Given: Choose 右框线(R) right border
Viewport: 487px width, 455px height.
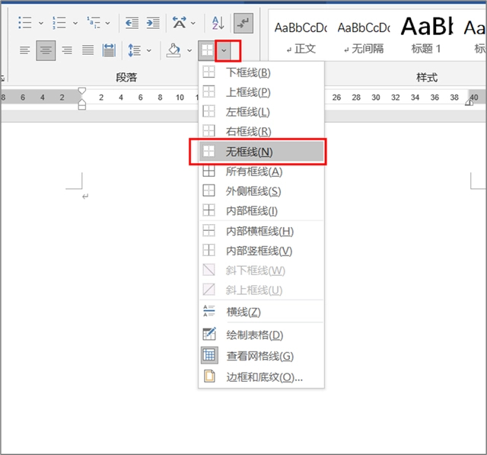Looking at the screenshot, I should 261,131.
